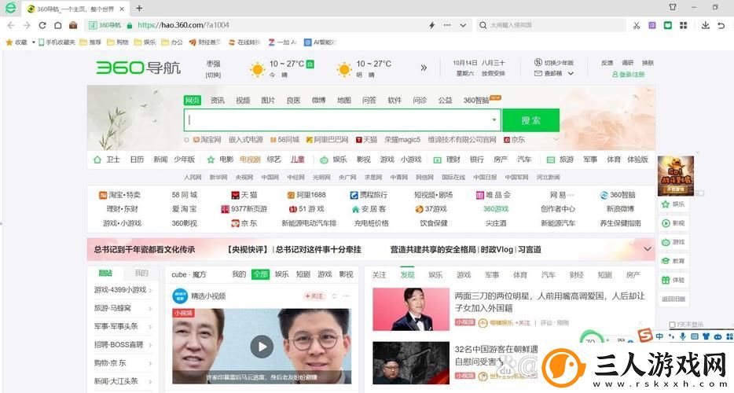The height and width of the screenshot is (393, 734).
Task: Open the 电视剧 category link
Action: point(250,160)
